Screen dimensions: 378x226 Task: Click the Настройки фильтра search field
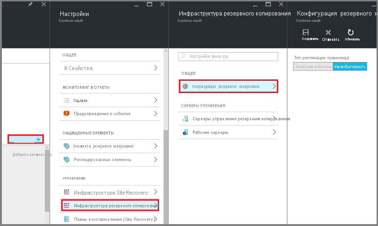coord(228,56)
